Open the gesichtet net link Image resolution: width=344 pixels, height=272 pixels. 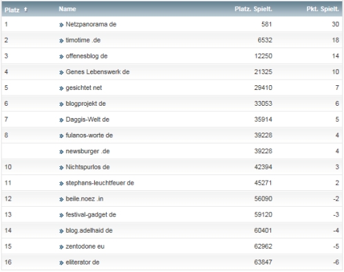(84, 88)
